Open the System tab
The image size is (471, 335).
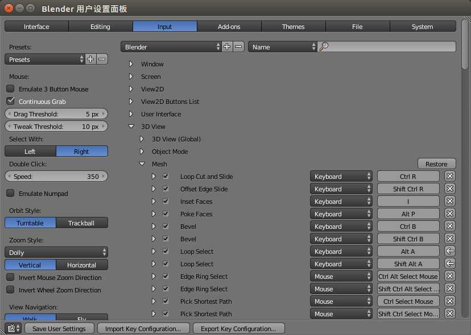[423, 26]
